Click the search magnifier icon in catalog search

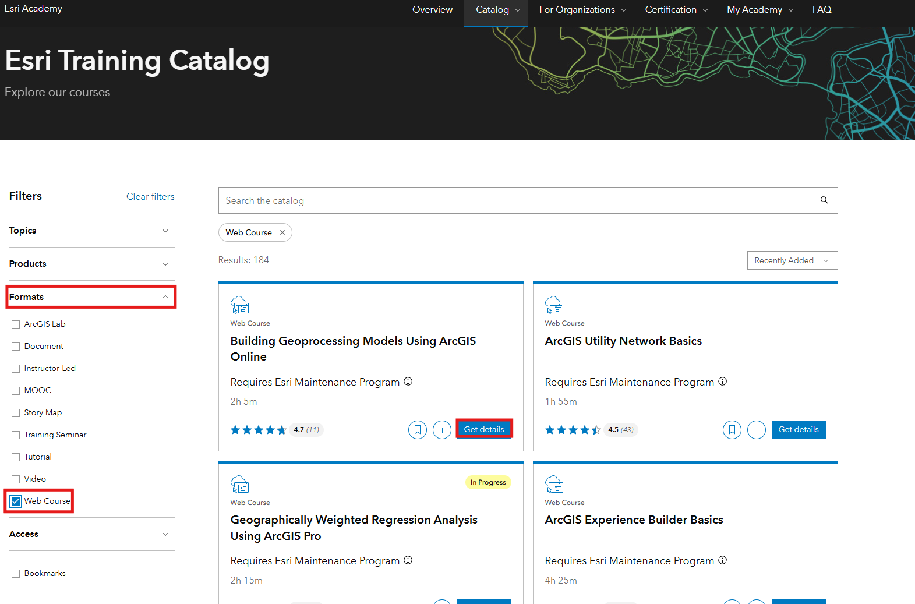(x=824, y=200)
